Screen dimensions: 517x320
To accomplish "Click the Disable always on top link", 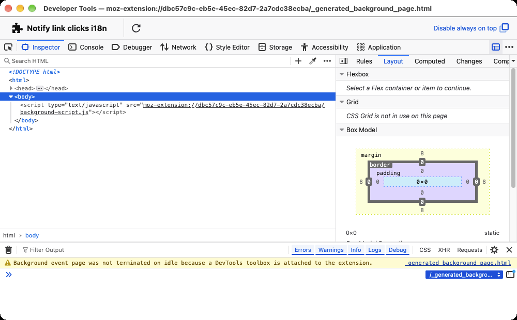I will [465, 28].
